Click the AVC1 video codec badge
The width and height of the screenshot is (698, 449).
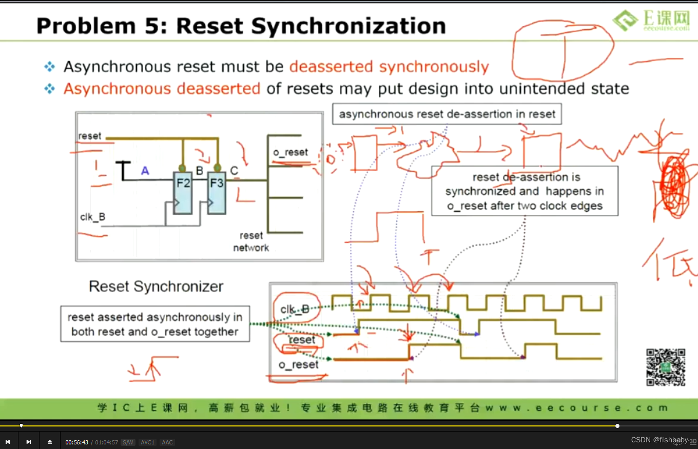click(x=148, y=442)
